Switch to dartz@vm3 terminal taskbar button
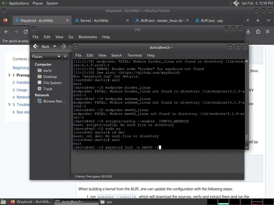The image size is (274, 205). pos(76,202)
